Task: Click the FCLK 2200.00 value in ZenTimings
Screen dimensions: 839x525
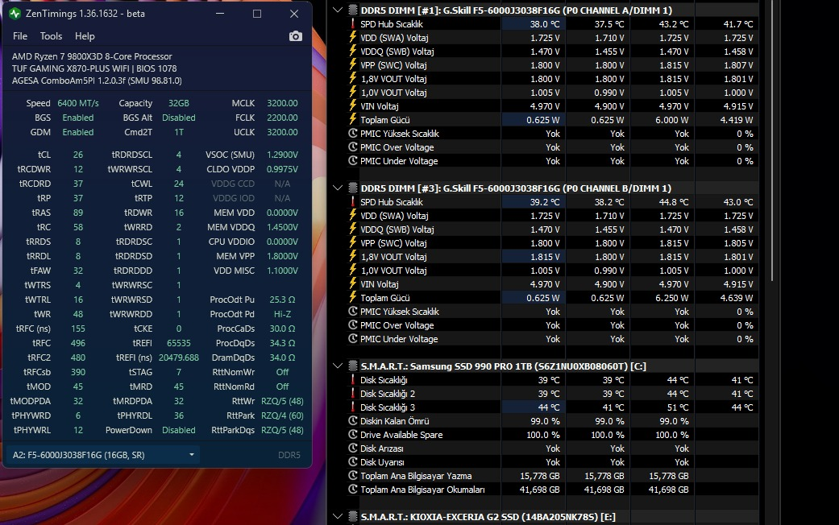Action: (282, 118)
